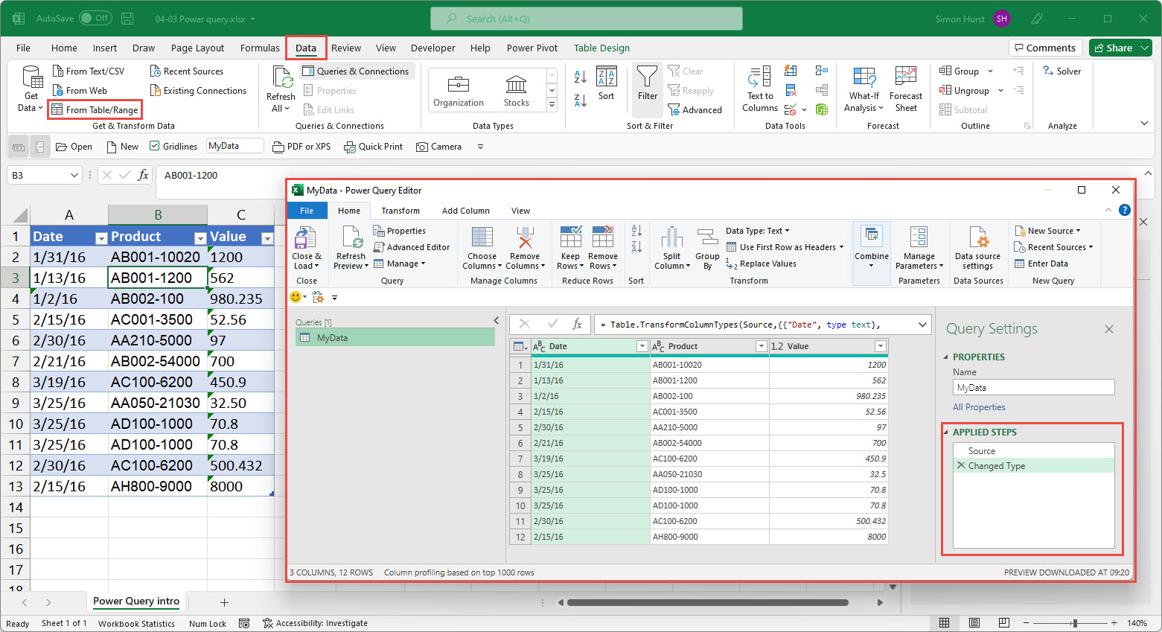Switch to the Add Column tab
The height and width of the screenshot is (632, 1162).
click(x=465, y=211)
